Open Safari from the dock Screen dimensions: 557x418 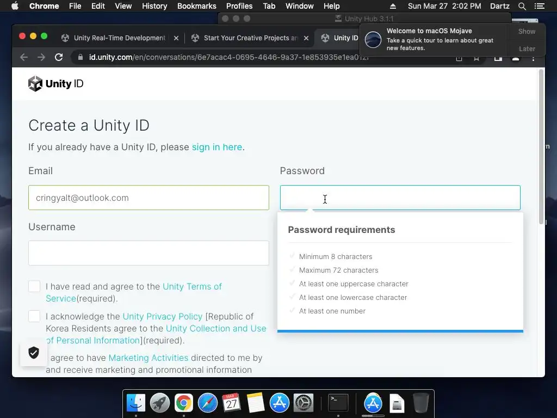click(x=207, y=403)
